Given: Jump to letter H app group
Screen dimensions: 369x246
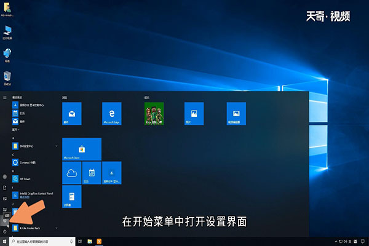Looking at the screenshot, I should pos(13,171).
